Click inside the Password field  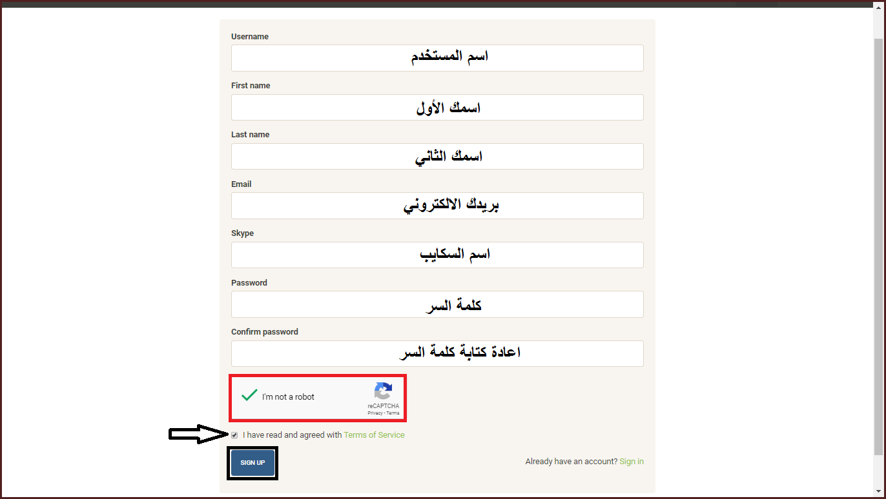tap(437, 304)
